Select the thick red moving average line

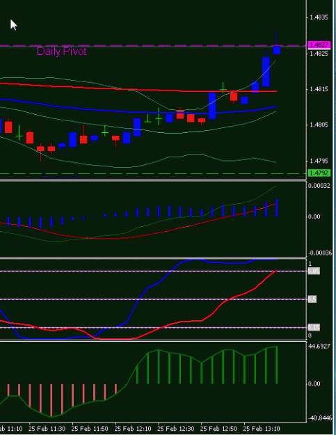(138, 89)
